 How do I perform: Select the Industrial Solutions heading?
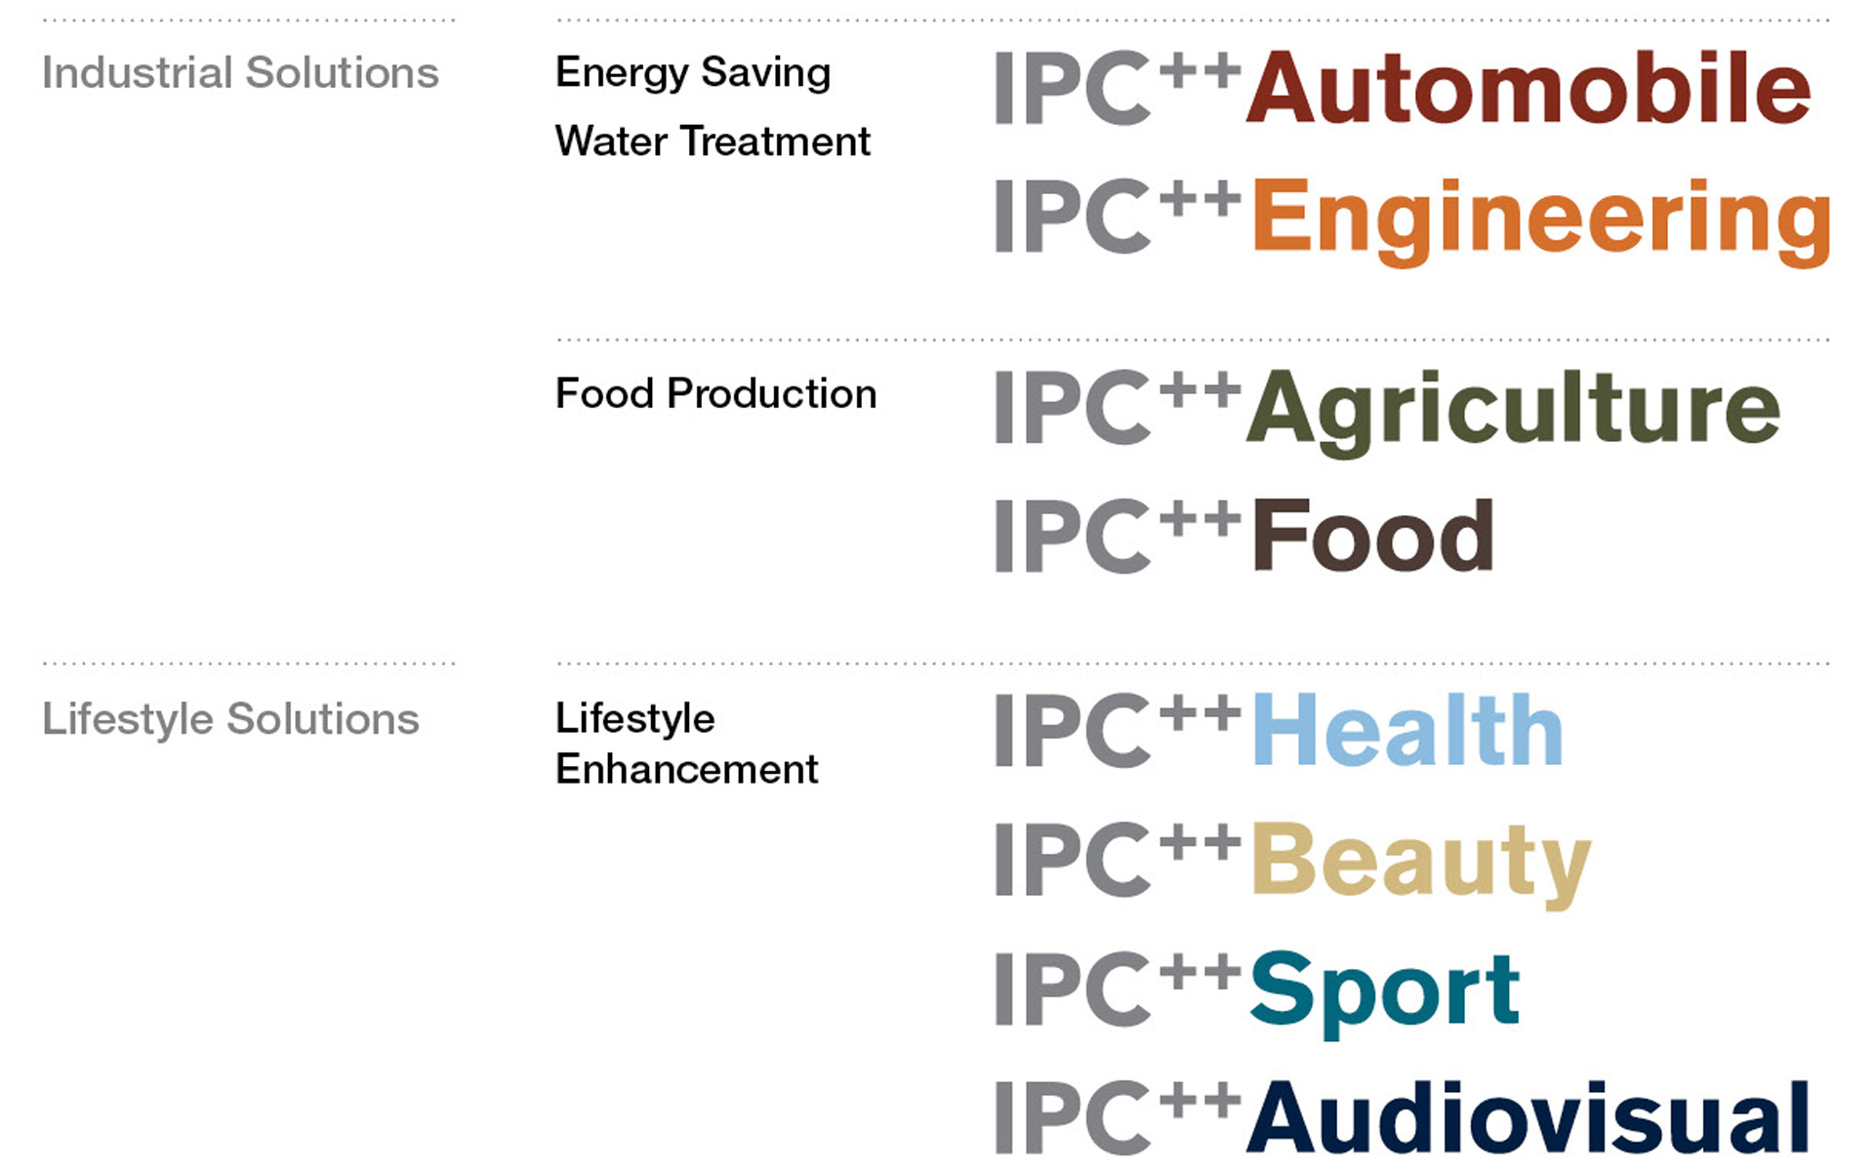pos(240,73)
